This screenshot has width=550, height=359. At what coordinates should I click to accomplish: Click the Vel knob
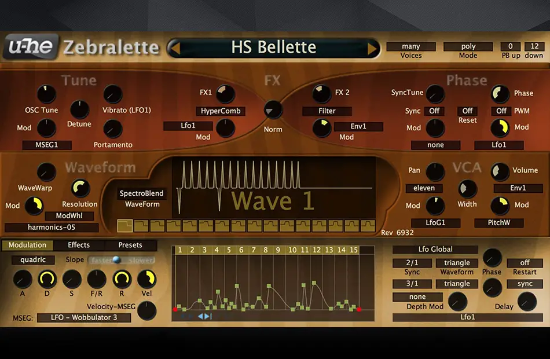(x=146, y=279)
